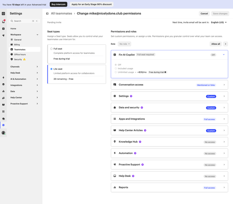Open Office hours in settings sidebar

point(24,55)
